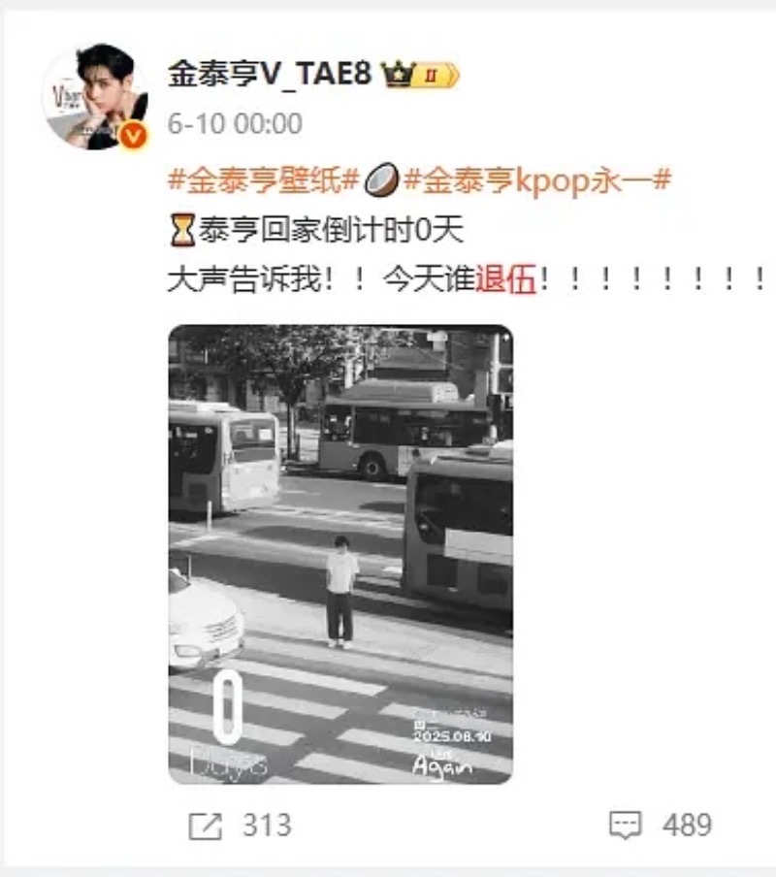Click the large 0 Days overlay in photo
This screenshot has width=776, height=877.
point(228,726)
